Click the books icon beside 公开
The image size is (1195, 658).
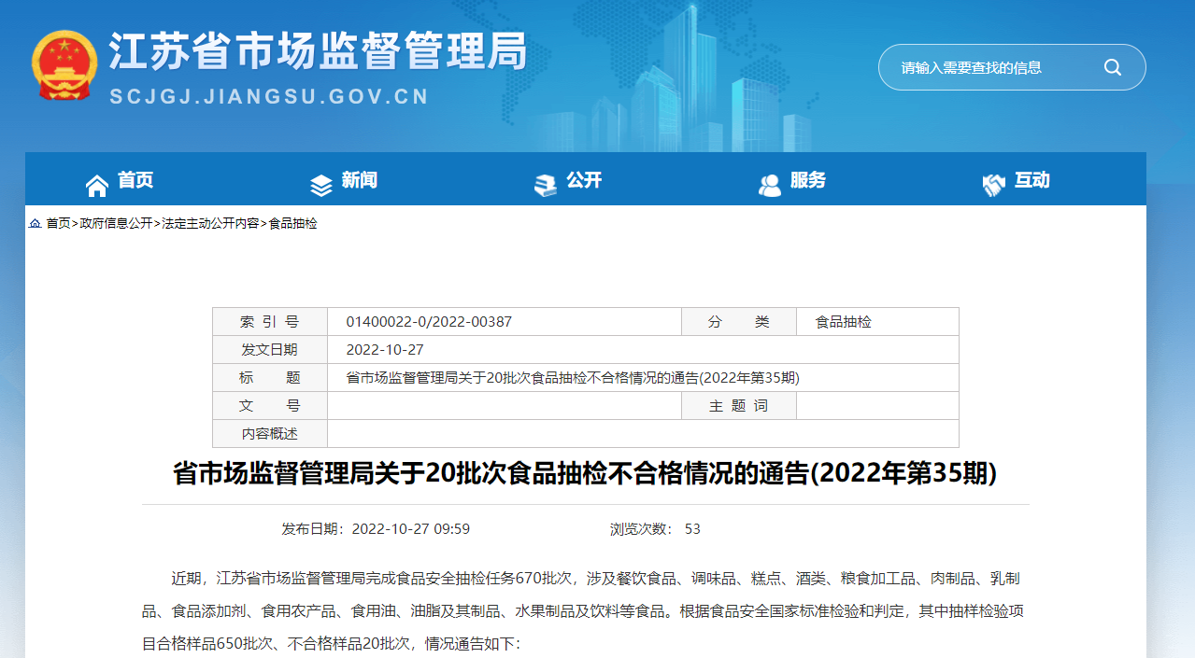click(x=546, y=186)
